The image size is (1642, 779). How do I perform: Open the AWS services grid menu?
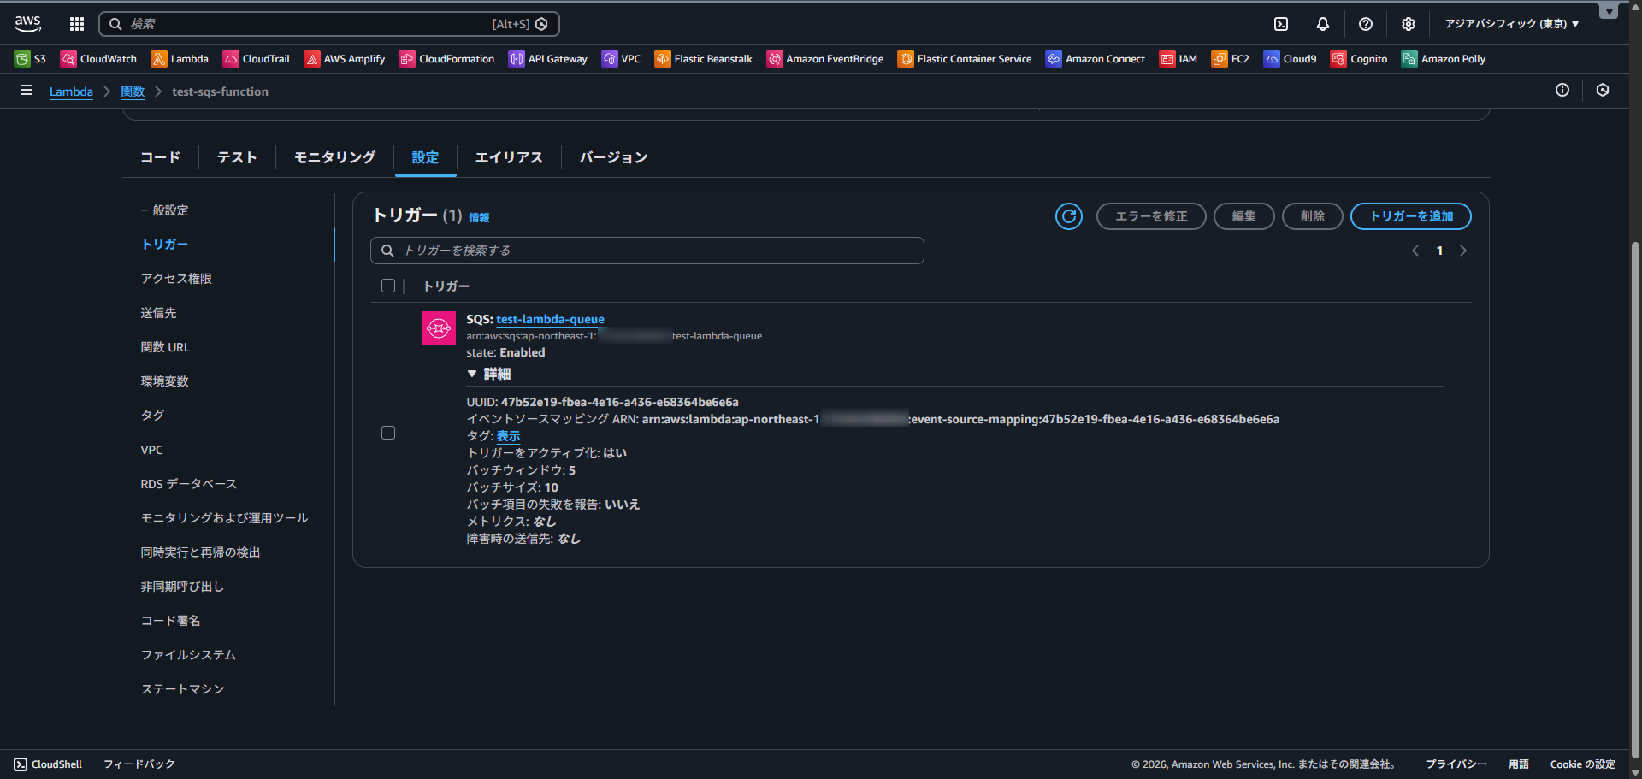pyautogui.click(x=77, y=24)
